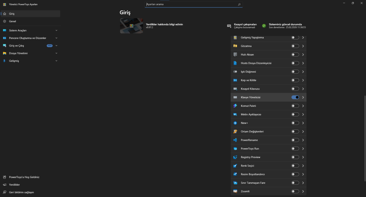This screenshot has height=197, width=366.
Task: Expand Pencere Oluşturma ve Düzenler group
Action: coord(56,38)
